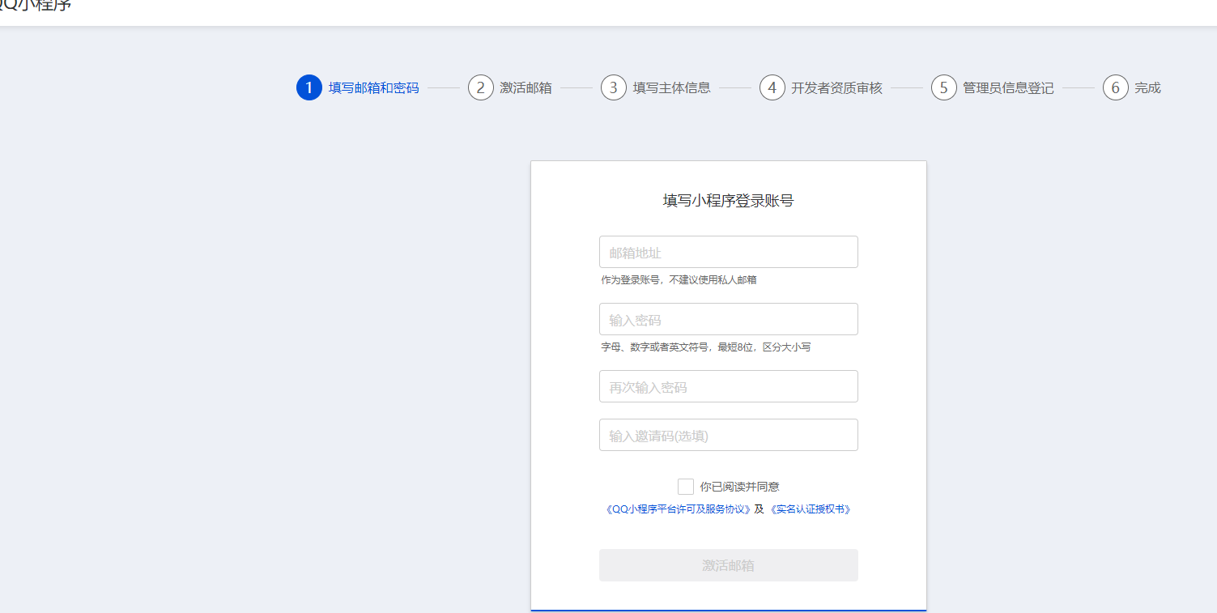Open the 实名认证授权书 link

click(x=810, y=509)
